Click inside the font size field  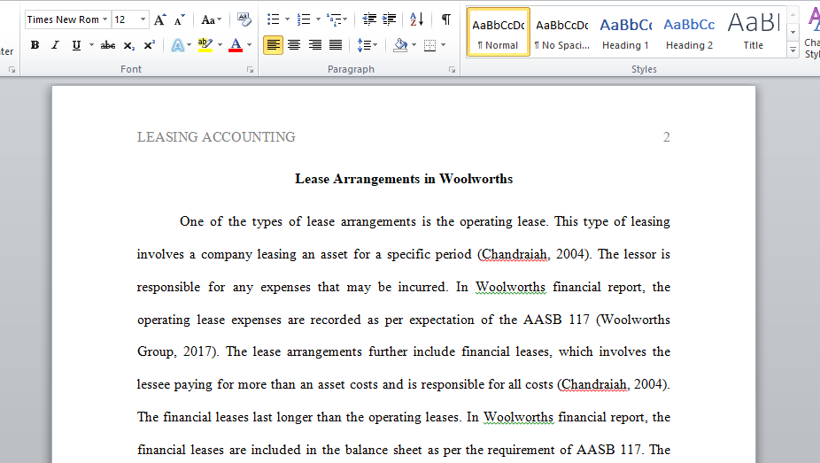tap(125, 19)
